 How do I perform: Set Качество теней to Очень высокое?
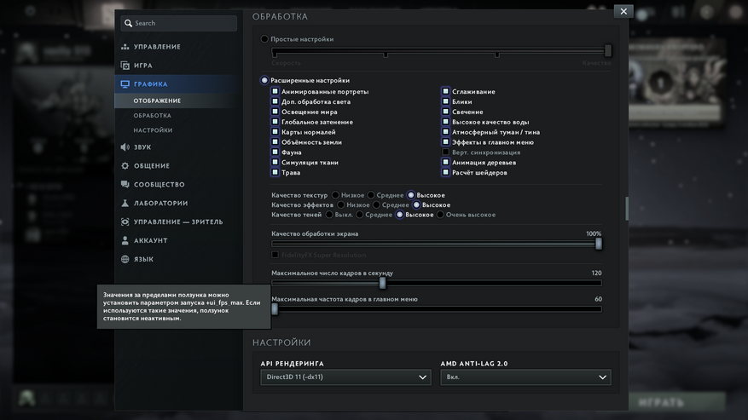pyautogui.click(x=441, y=215)
